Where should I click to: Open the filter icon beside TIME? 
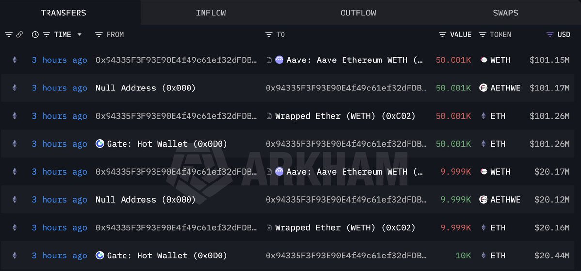pyautogui.click(x=47, y=35)
